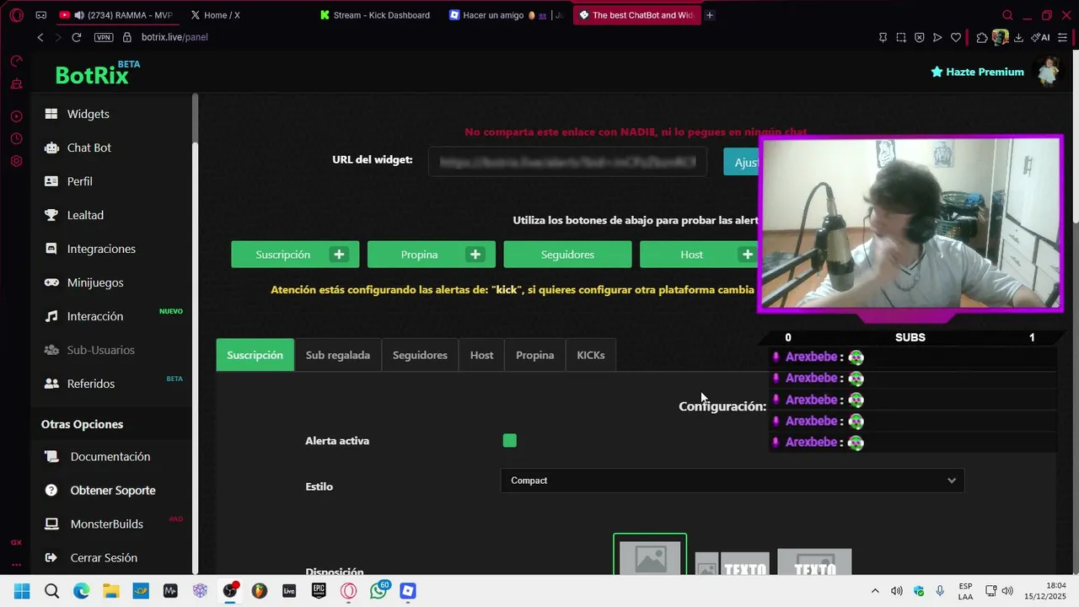Screen dimensions: 1079x607
Task: Test a Seguidores alert with green button
Action: pyautogui.click(x=567, y=255)
